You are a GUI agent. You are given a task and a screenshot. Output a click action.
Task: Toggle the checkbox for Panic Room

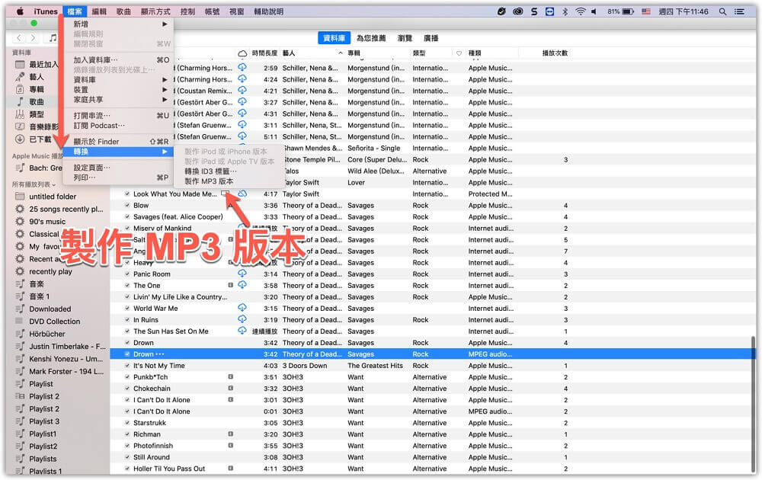coord(127,274)
